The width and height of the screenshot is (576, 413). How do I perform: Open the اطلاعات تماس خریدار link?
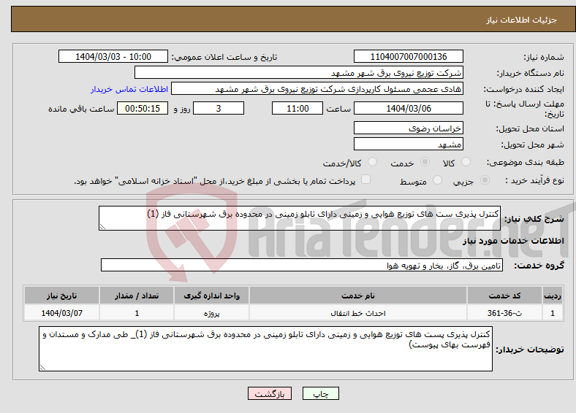coord(129,89)
